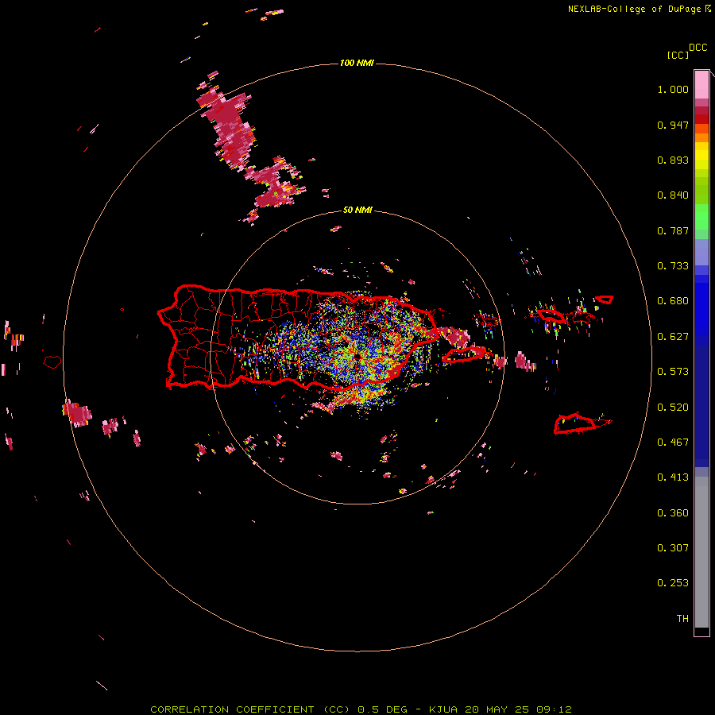Click the 100 NMI range ring label
715x715 pixels.
tap(357, 63)
